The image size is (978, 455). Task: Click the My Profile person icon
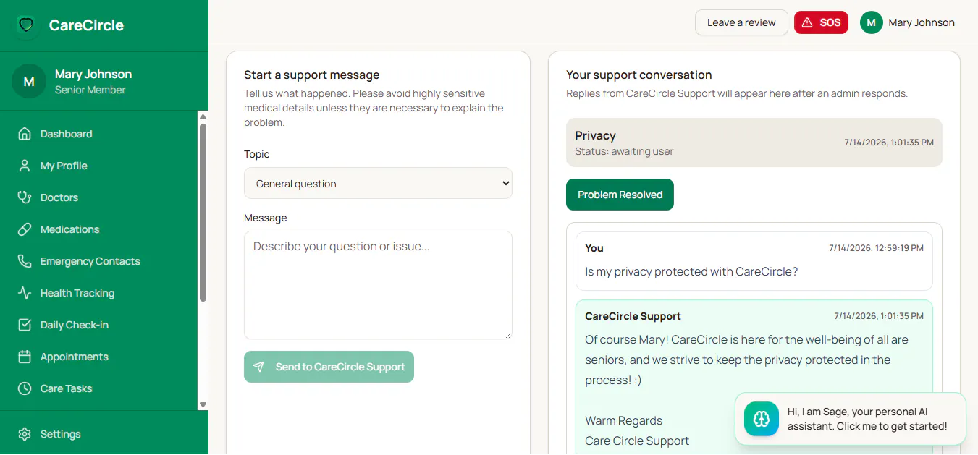click(x=25, y=166)
